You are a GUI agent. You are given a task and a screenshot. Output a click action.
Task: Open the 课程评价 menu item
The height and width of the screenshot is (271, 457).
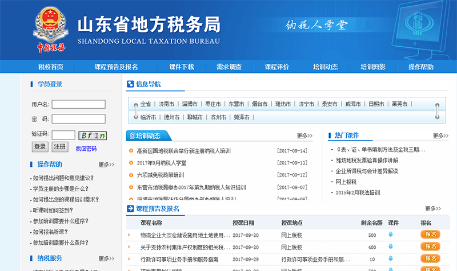click(x=276, y=67)
